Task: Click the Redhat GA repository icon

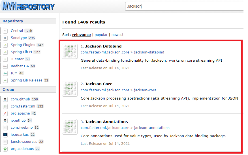Action: pyautogui.click(x=5, y=66)
